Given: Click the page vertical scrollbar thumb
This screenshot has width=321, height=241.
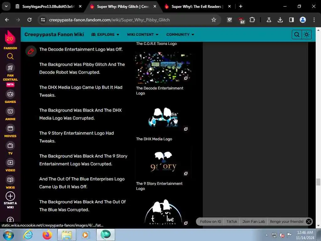Looking at the screenshot, I should point(318,182).
